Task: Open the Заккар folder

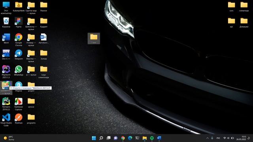Action: [43, 54]
